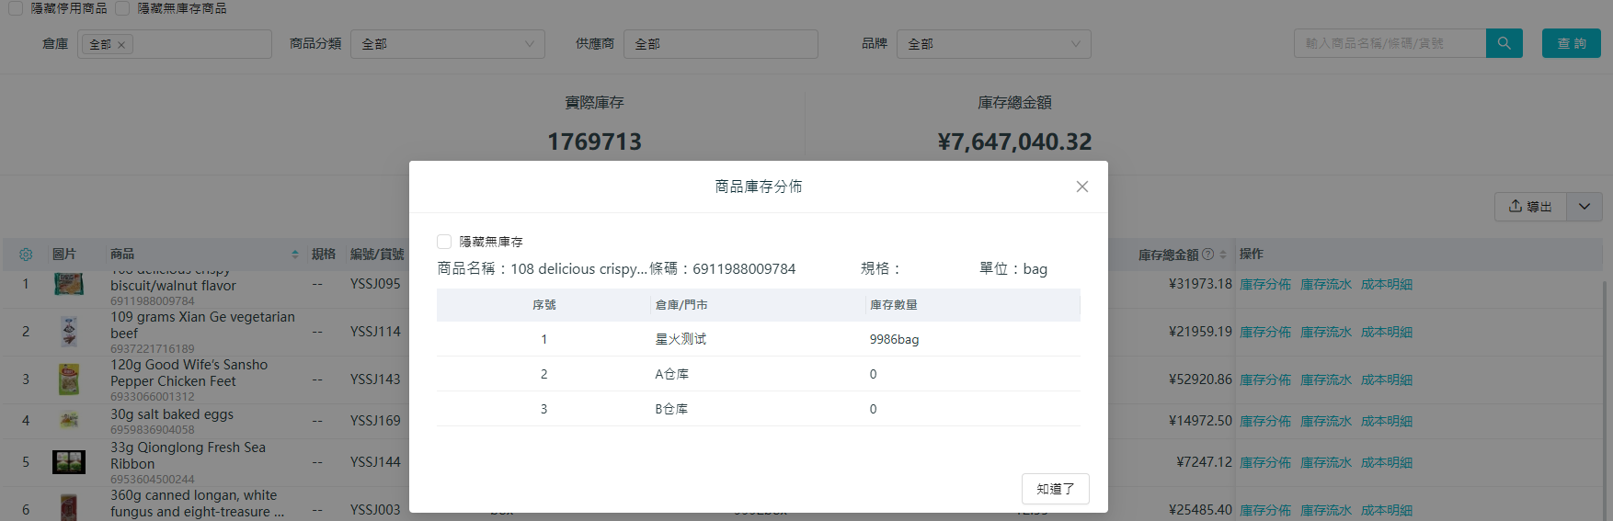
Task: Remove the 全部 tag in 倉庫 filter
Action: pos(121,44)
